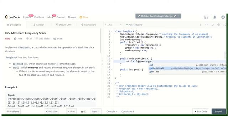Open the Explore menu
228x128 pixels.
coord(27,17)
